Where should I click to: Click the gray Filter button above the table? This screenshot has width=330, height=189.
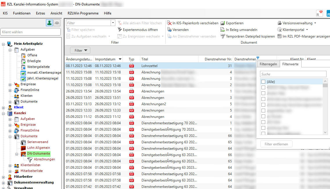point(80,51)
